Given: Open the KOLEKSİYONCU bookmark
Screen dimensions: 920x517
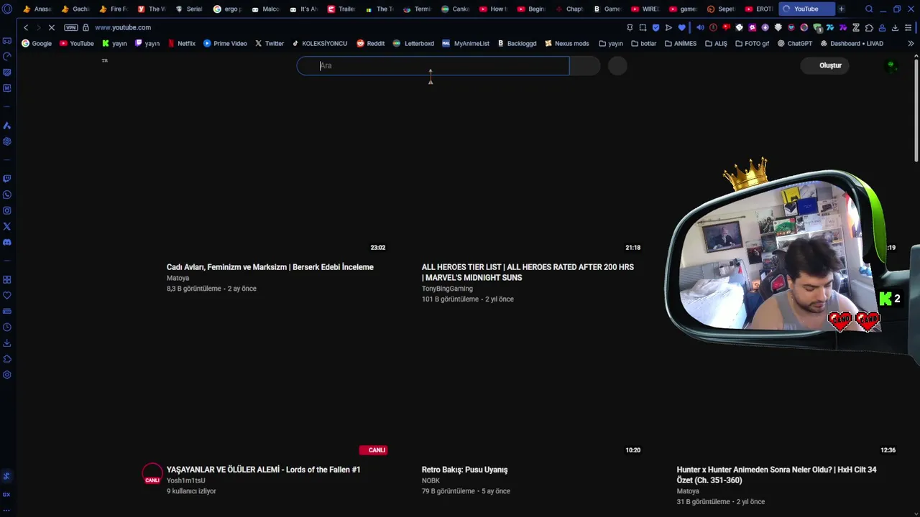Looking at the screenshot, I should coord(320,43).
